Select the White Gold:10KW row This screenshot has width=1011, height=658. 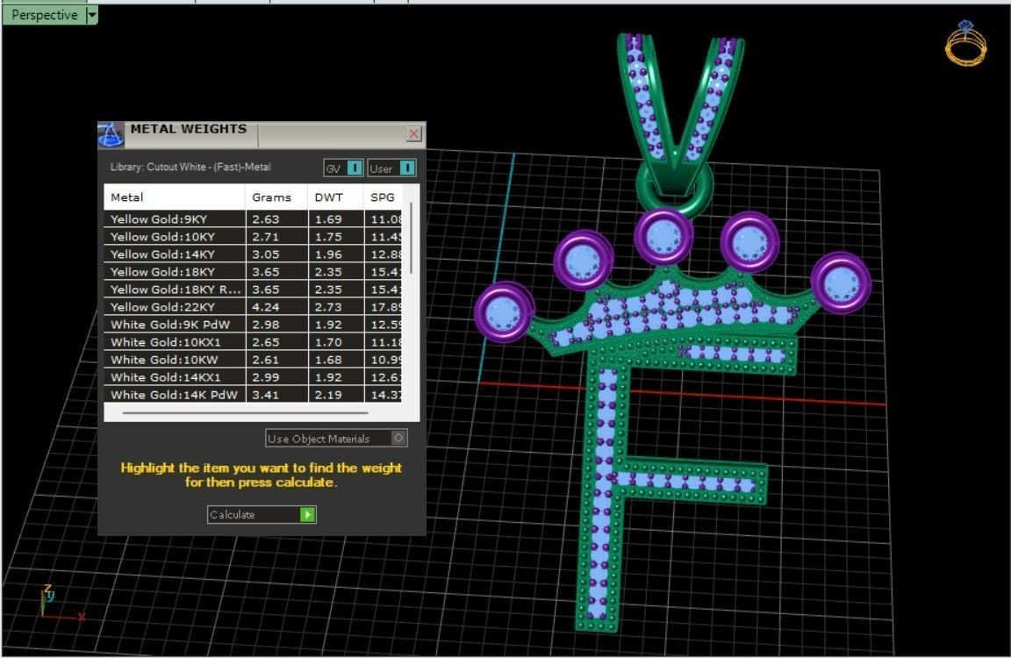(x=253, y=360)
